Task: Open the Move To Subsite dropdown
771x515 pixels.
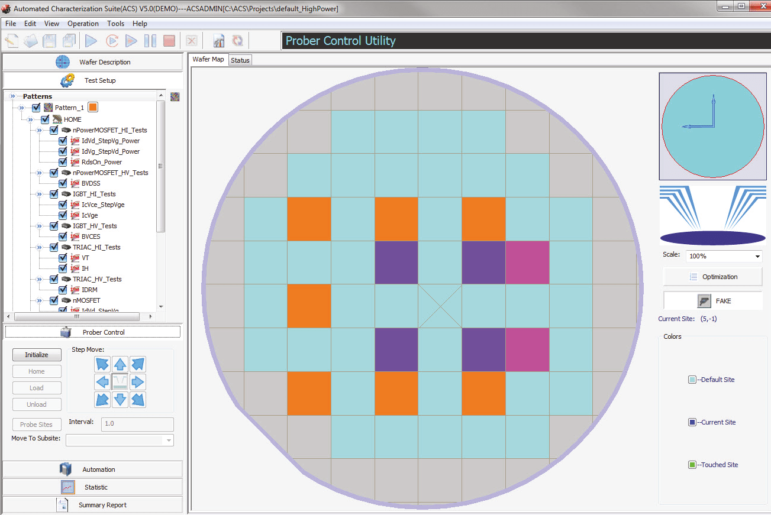Action: click(169, 440)
